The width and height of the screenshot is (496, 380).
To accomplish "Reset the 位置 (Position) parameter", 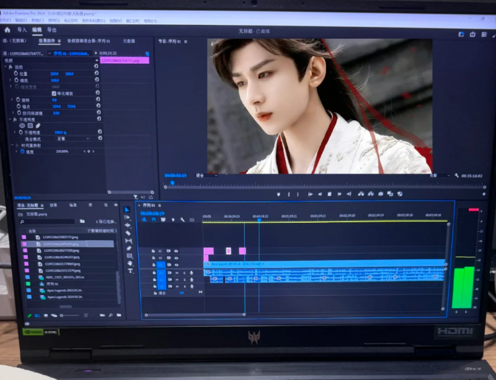I will (97, 73).
